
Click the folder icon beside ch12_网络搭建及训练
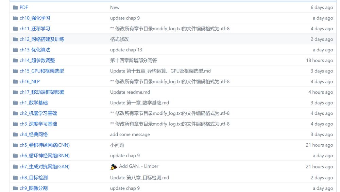coord(15,39)
